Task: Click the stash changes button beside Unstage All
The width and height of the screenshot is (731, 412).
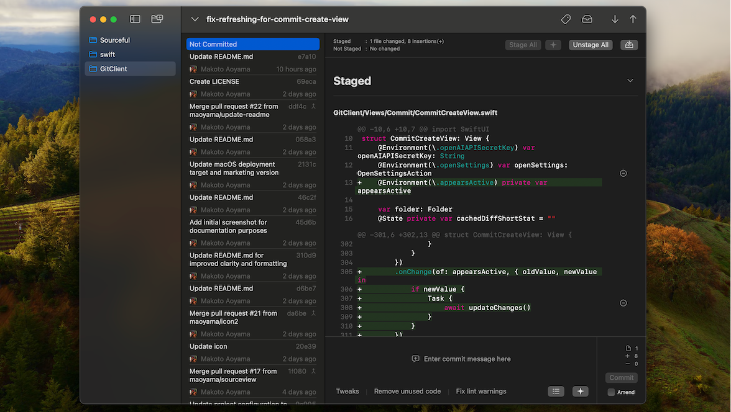Action: 629,45
